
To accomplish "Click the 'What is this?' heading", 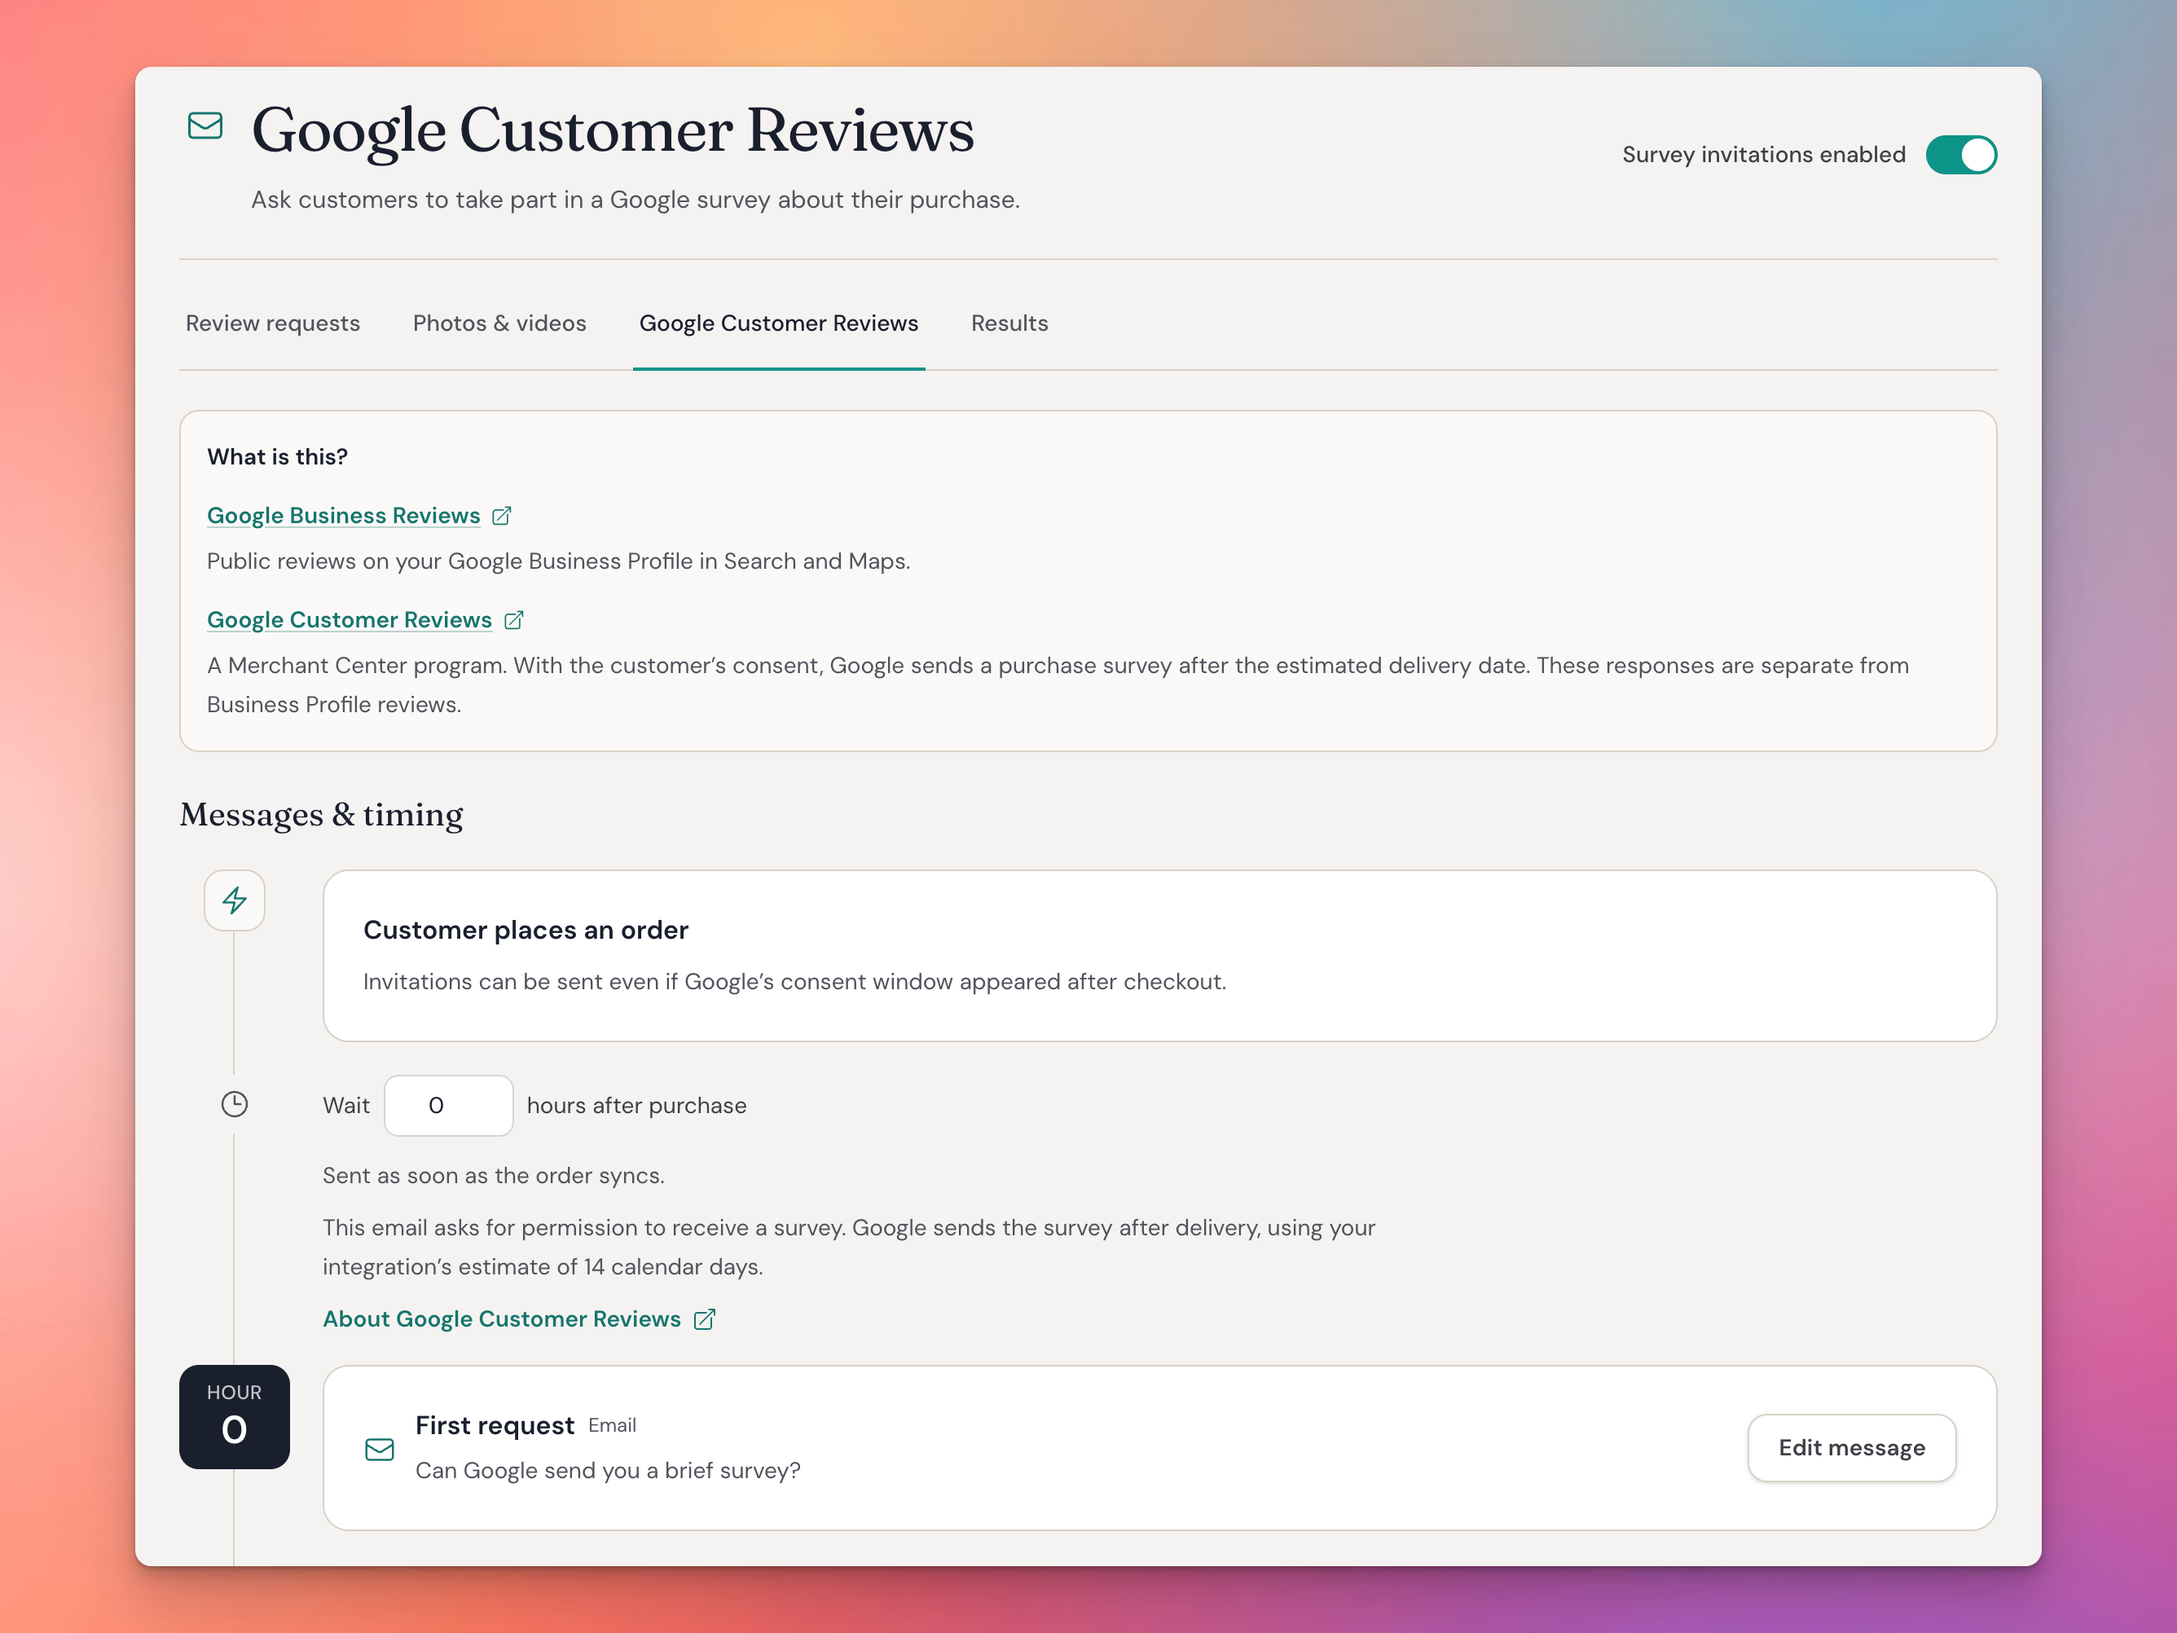I will click(278, 456).
